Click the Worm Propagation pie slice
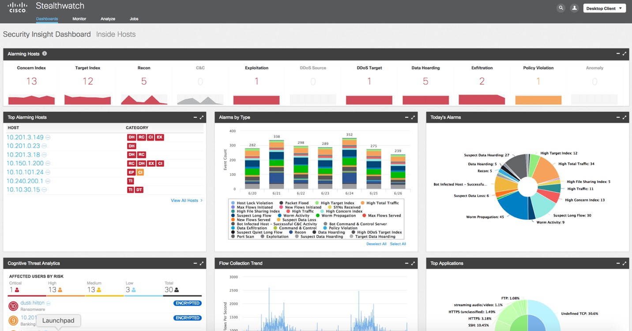The width and height of the screenshot is (632, 331). (512, 206)
